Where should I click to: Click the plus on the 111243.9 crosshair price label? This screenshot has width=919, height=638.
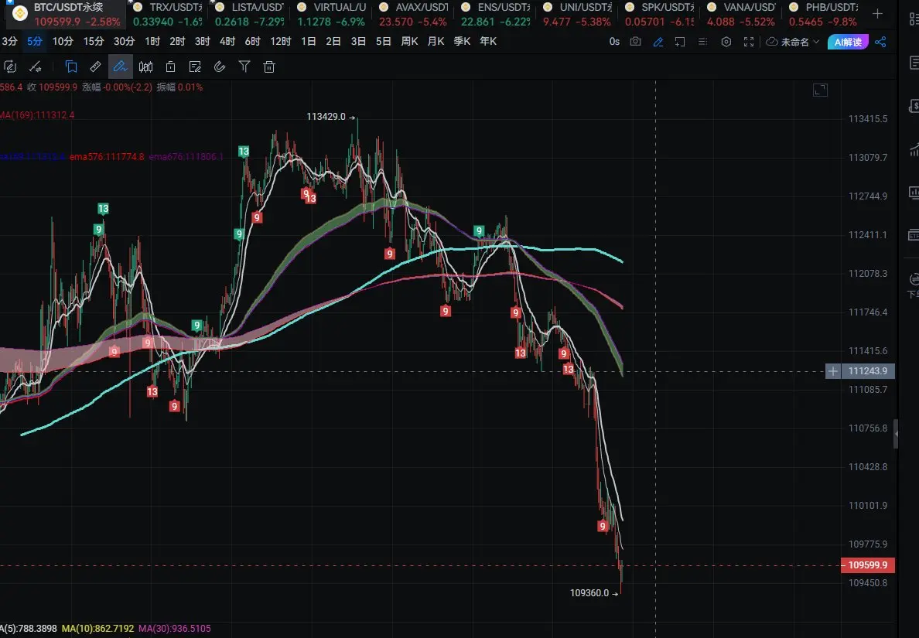833,372
